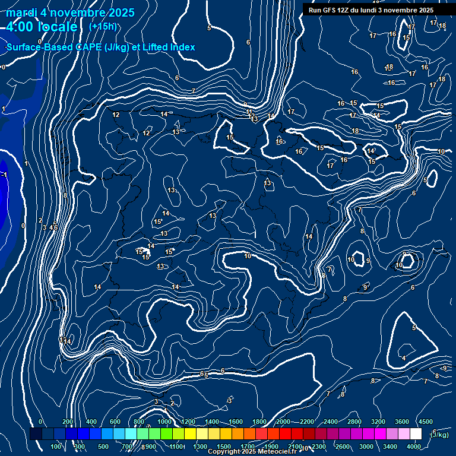The height and width of the screenshot is (456, 456).
Task: Click the '2600' legend value below the color bar
Action: [x=343, y=446]
